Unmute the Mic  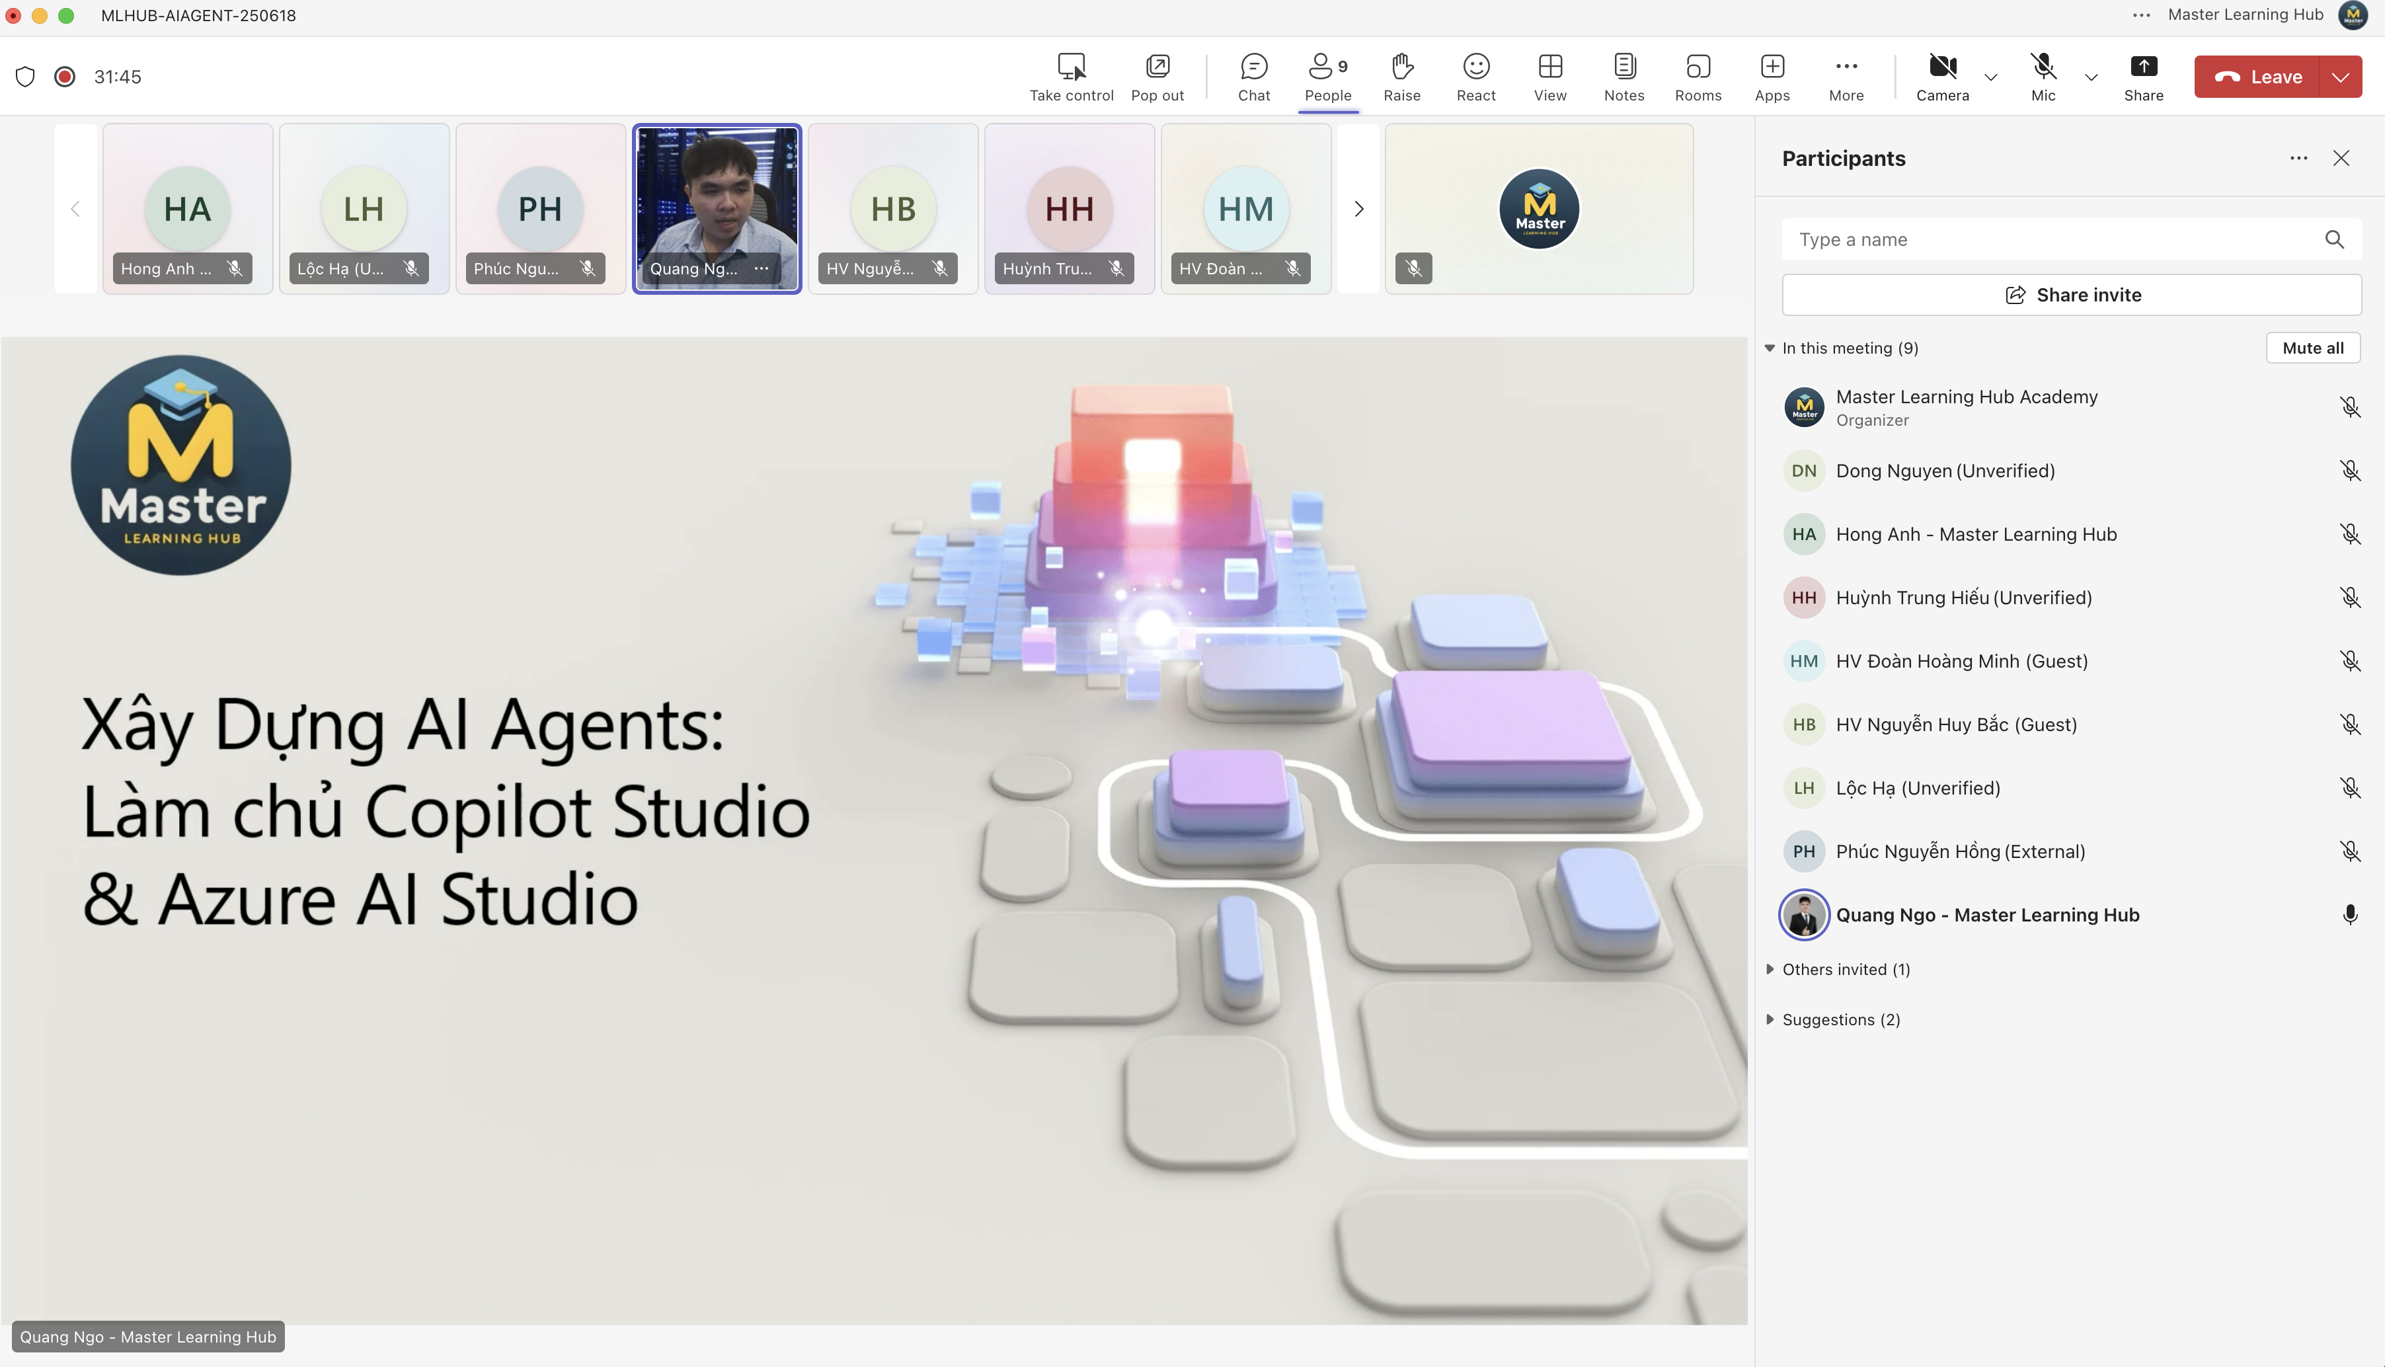2043,76
